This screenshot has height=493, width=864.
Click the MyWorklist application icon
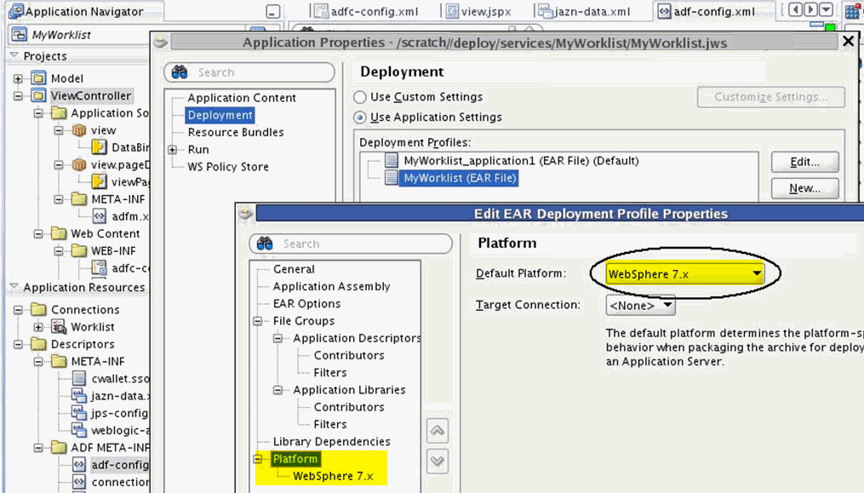click(x=20, y=35)
